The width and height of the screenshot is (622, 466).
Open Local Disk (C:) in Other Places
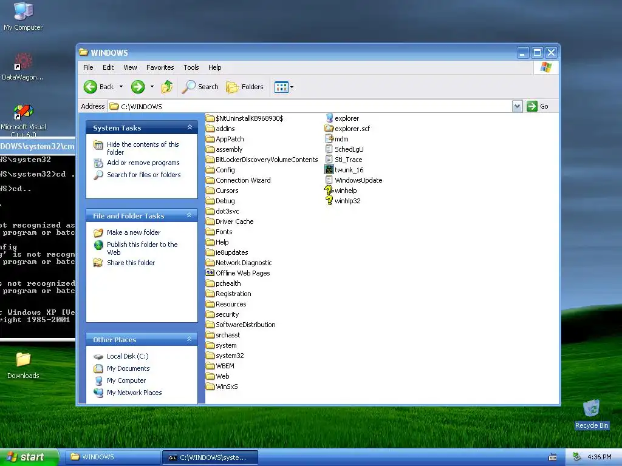[128, 356]
